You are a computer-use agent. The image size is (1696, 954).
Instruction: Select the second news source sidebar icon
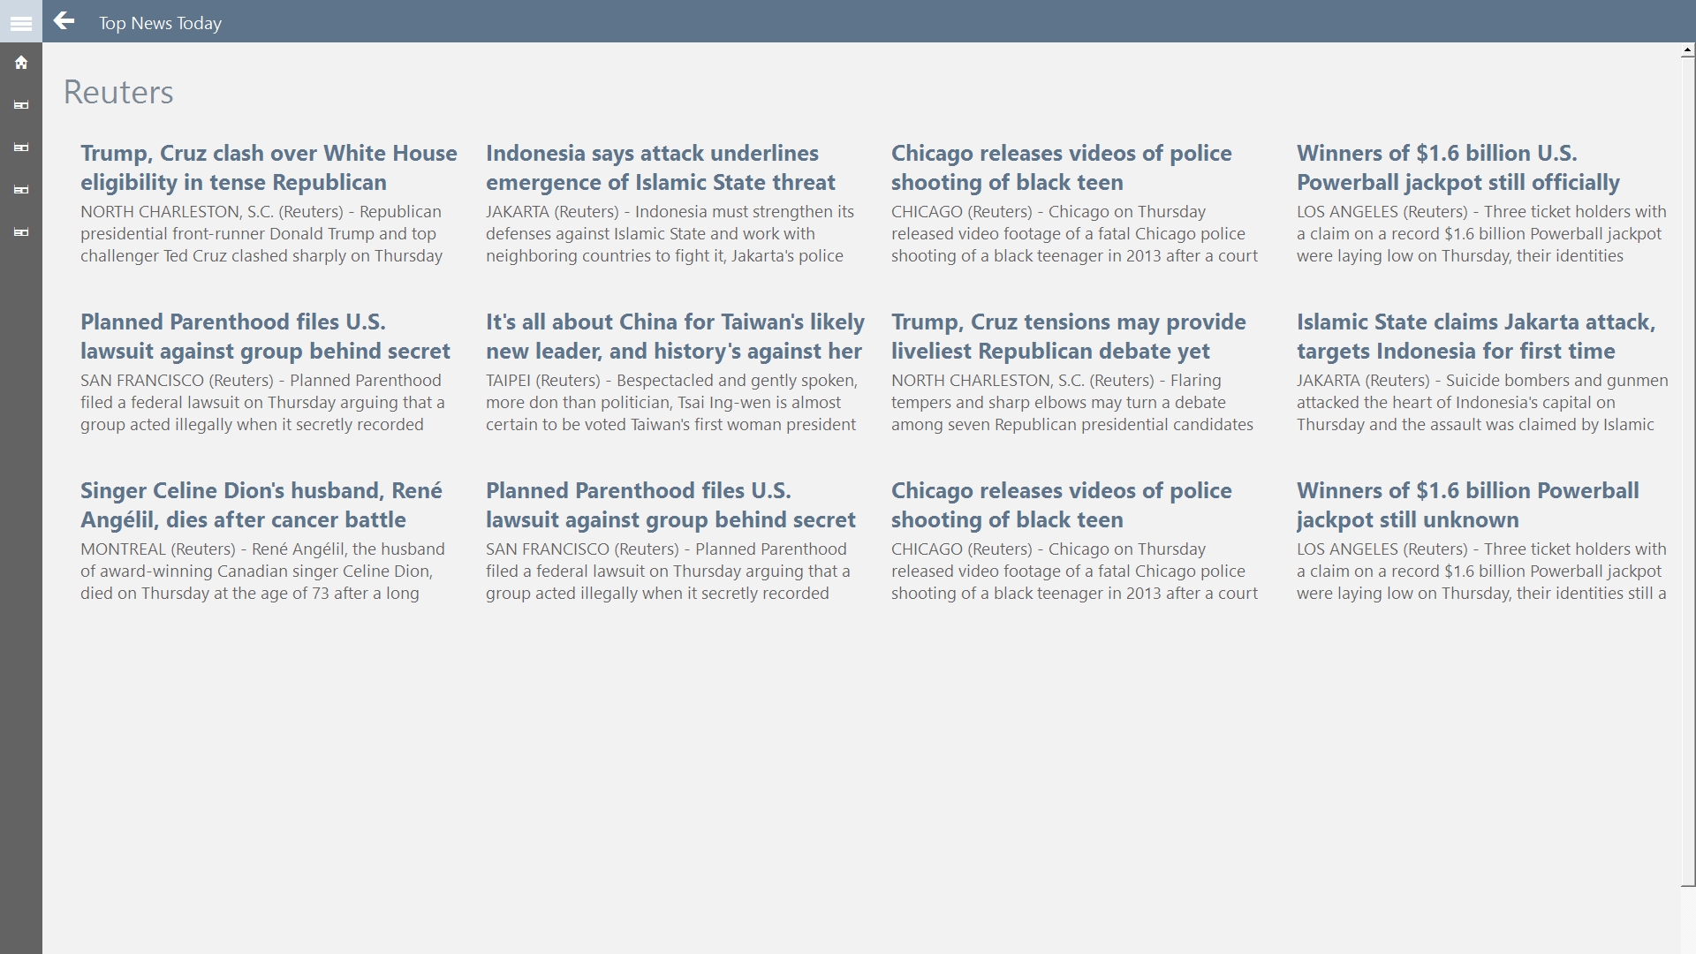tap(20, 148)
